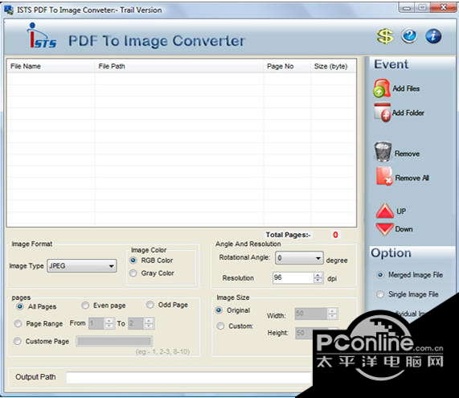The height and width of the screenshot is (398, 459).
Task: Minimize the converter window
Action: click(406, 8)
